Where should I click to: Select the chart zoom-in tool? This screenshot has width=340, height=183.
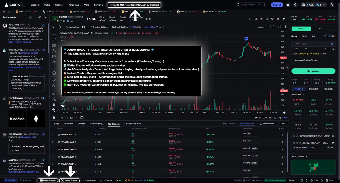[x=54, y=86]
